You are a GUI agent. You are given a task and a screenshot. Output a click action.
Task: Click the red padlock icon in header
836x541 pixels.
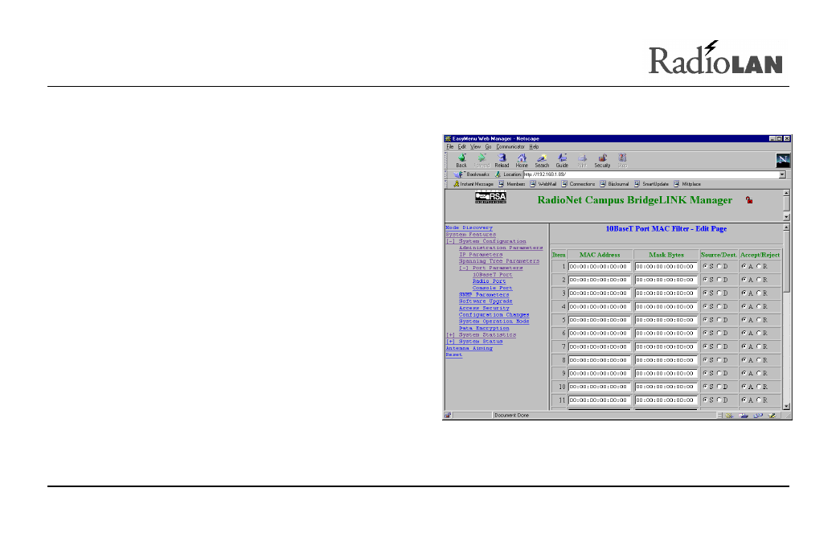(749, 200)
